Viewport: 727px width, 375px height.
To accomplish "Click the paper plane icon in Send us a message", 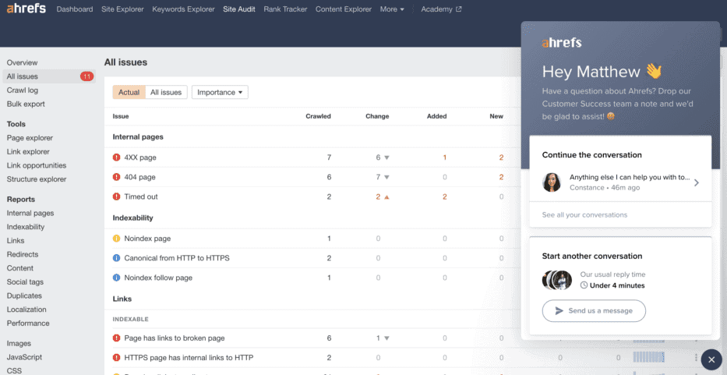I will tap(559, 311).
